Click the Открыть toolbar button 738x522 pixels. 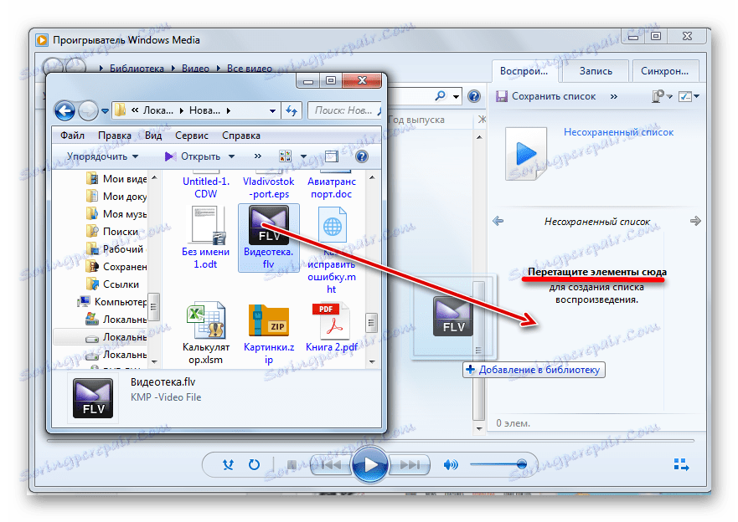[x=192, y=156]
